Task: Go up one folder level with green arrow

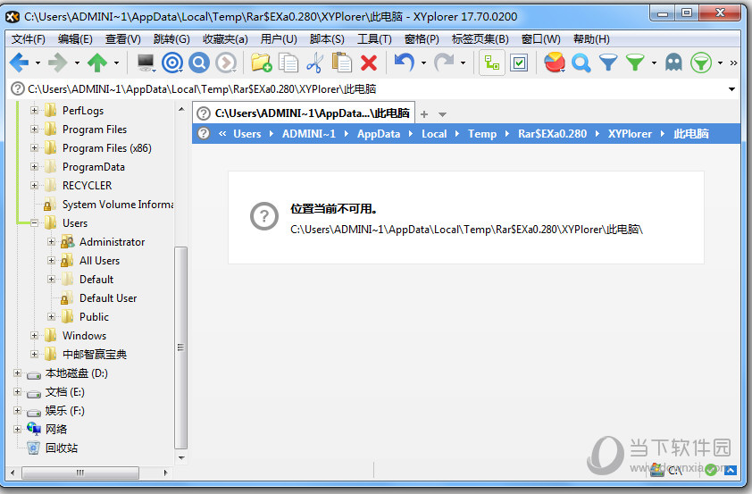Action: (x=97, y=63)
